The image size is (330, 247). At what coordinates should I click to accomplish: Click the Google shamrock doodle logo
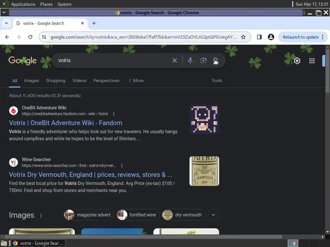click(x=23, y=61)
